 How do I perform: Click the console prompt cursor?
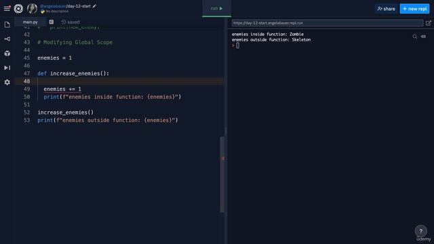pyautogui.click(x=238, y=45)
